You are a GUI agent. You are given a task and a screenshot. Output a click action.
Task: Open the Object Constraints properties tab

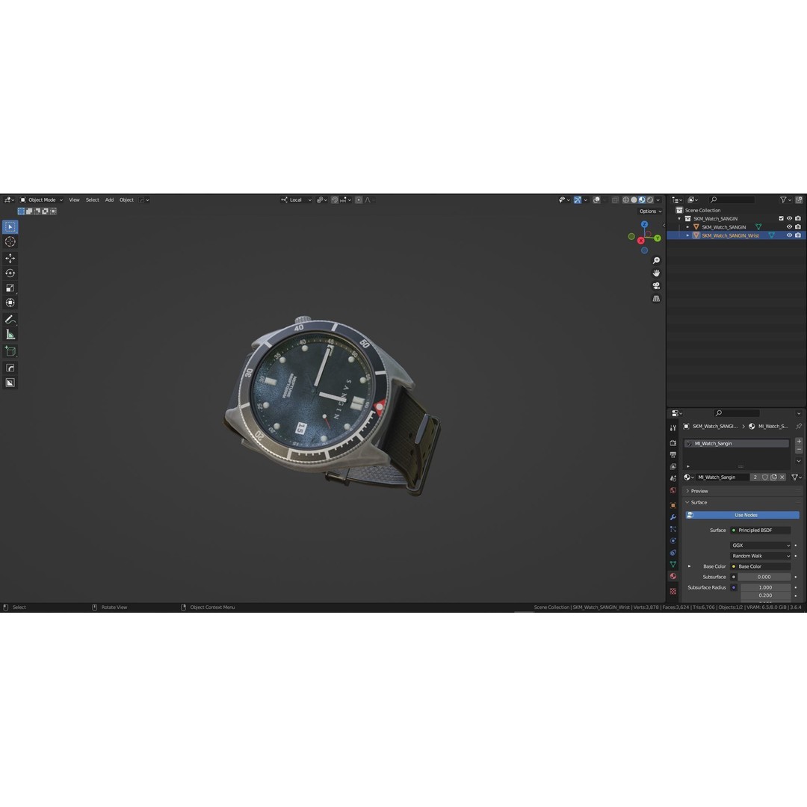pyautogui.click(x=673, y=553)
